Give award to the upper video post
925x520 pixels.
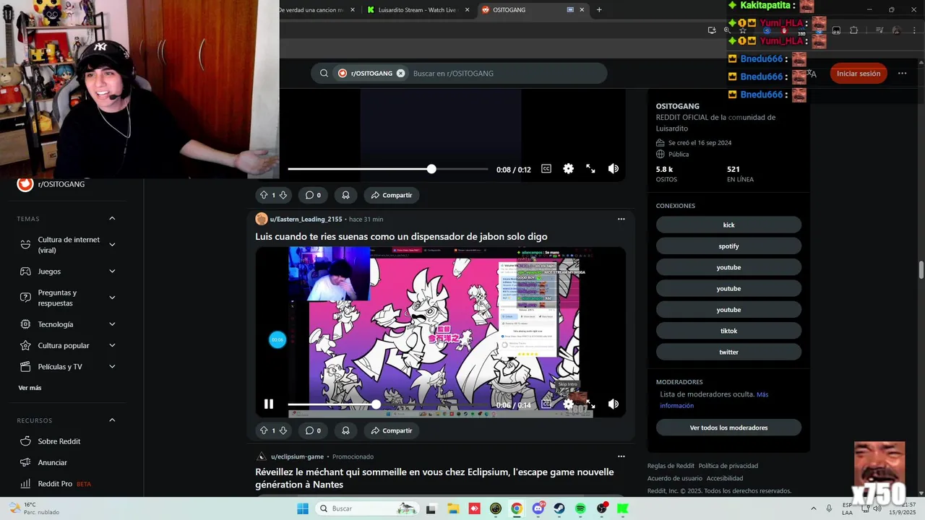[x=345, y=195]
